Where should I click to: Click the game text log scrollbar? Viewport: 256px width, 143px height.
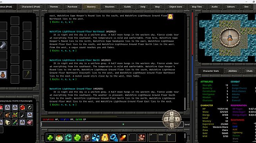pyautogui.click(x=185, y=104)
